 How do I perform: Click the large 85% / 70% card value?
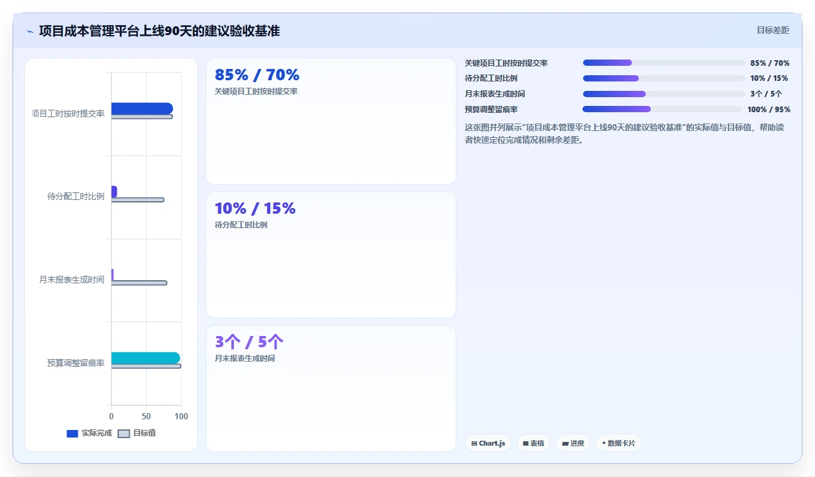(x=257, y=75)
